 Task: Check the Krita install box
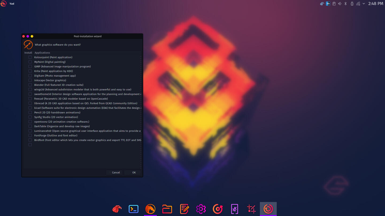pyautogui.click(x=30, y=71)
